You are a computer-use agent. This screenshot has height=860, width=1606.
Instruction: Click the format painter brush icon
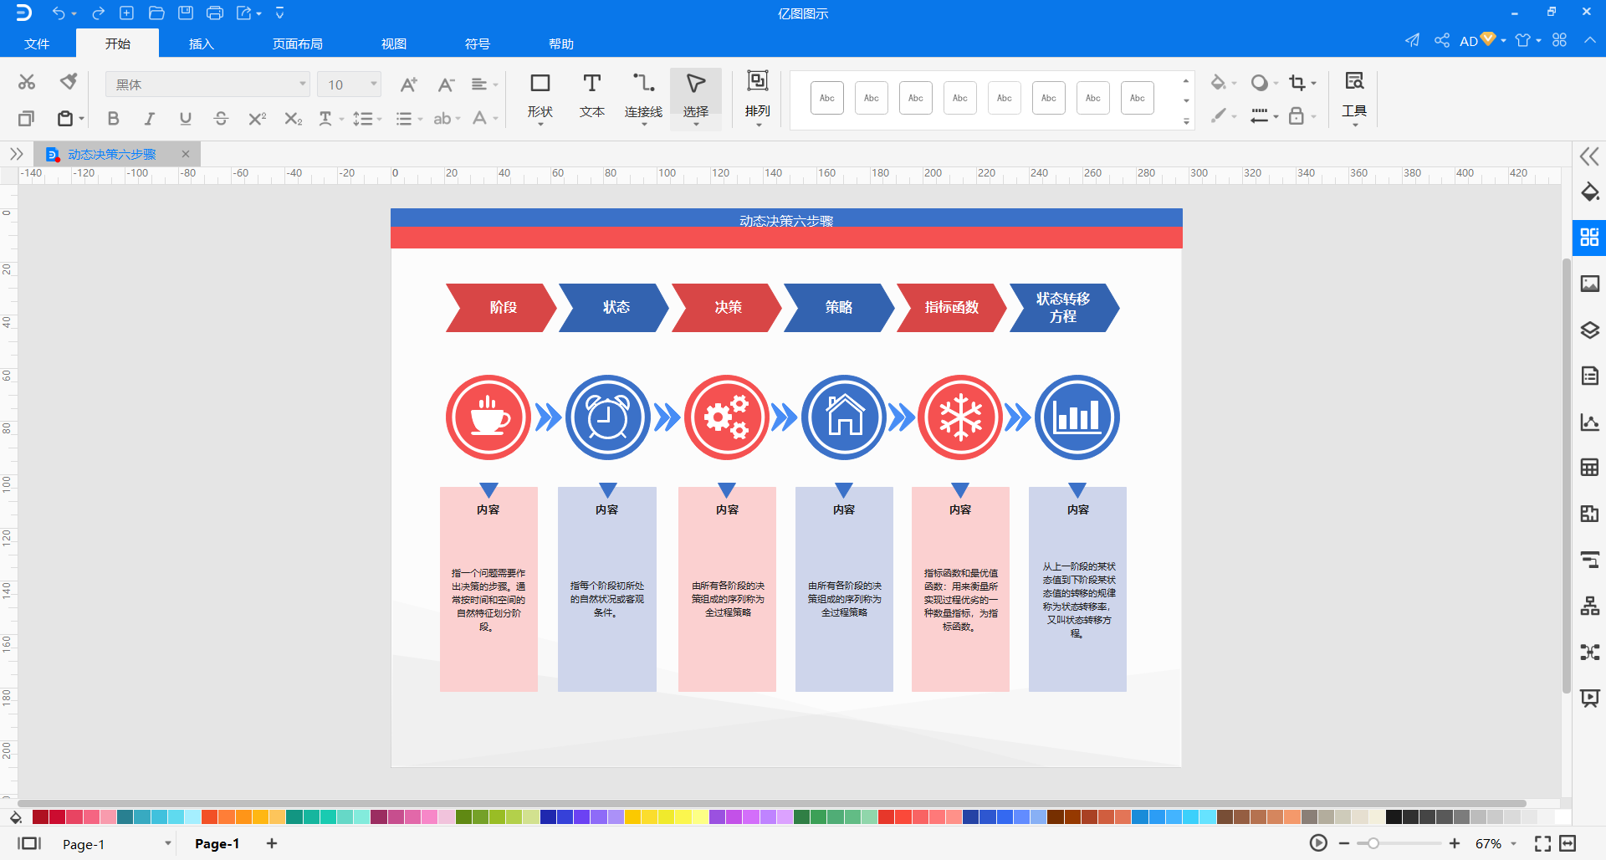pos(69,82)
